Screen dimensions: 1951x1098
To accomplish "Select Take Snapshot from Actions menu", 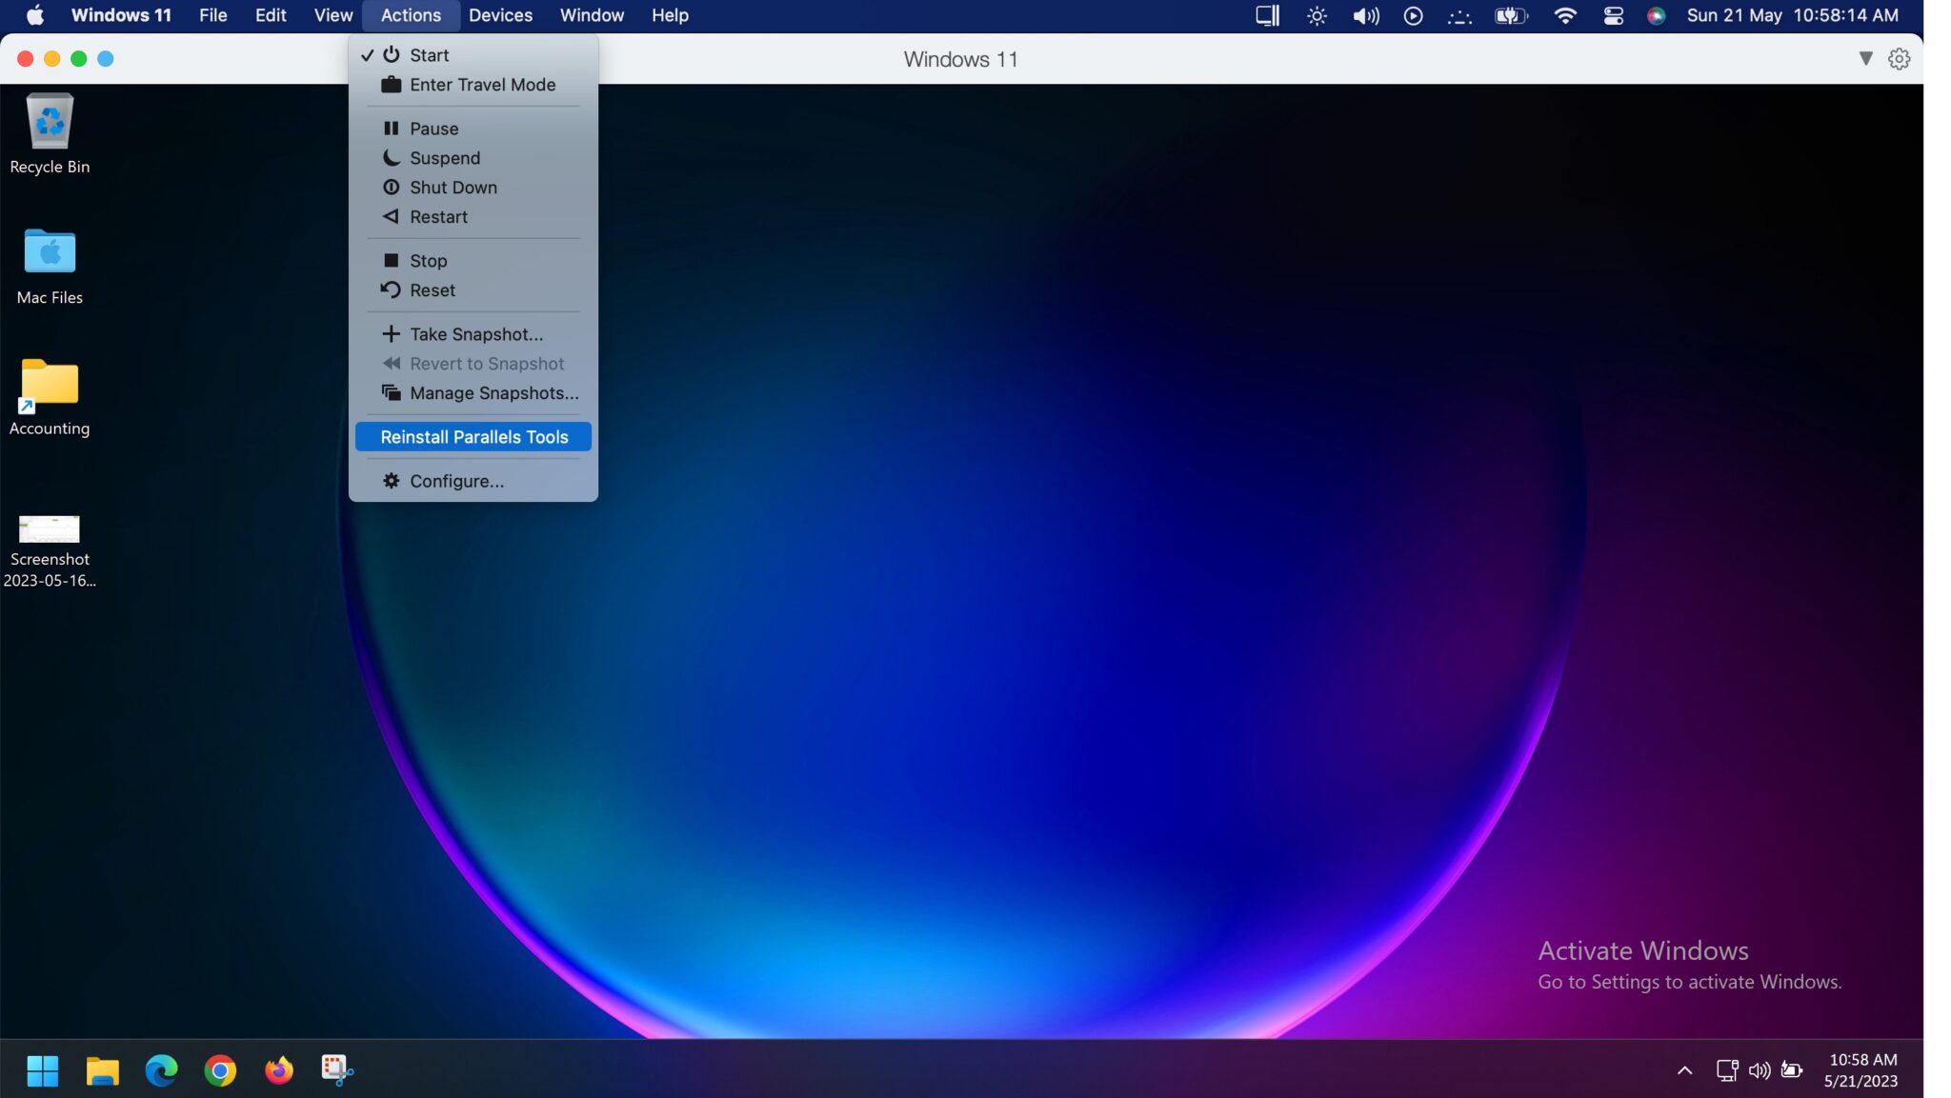I will pos(475,333).
